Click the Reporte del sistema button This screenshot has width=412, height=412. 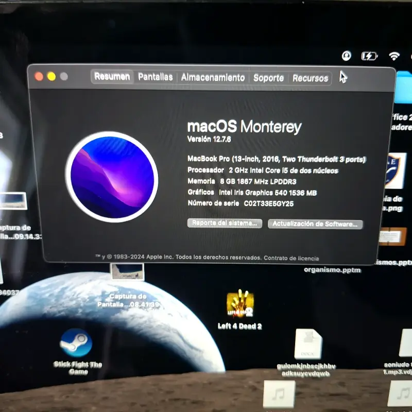pos(225,223)
